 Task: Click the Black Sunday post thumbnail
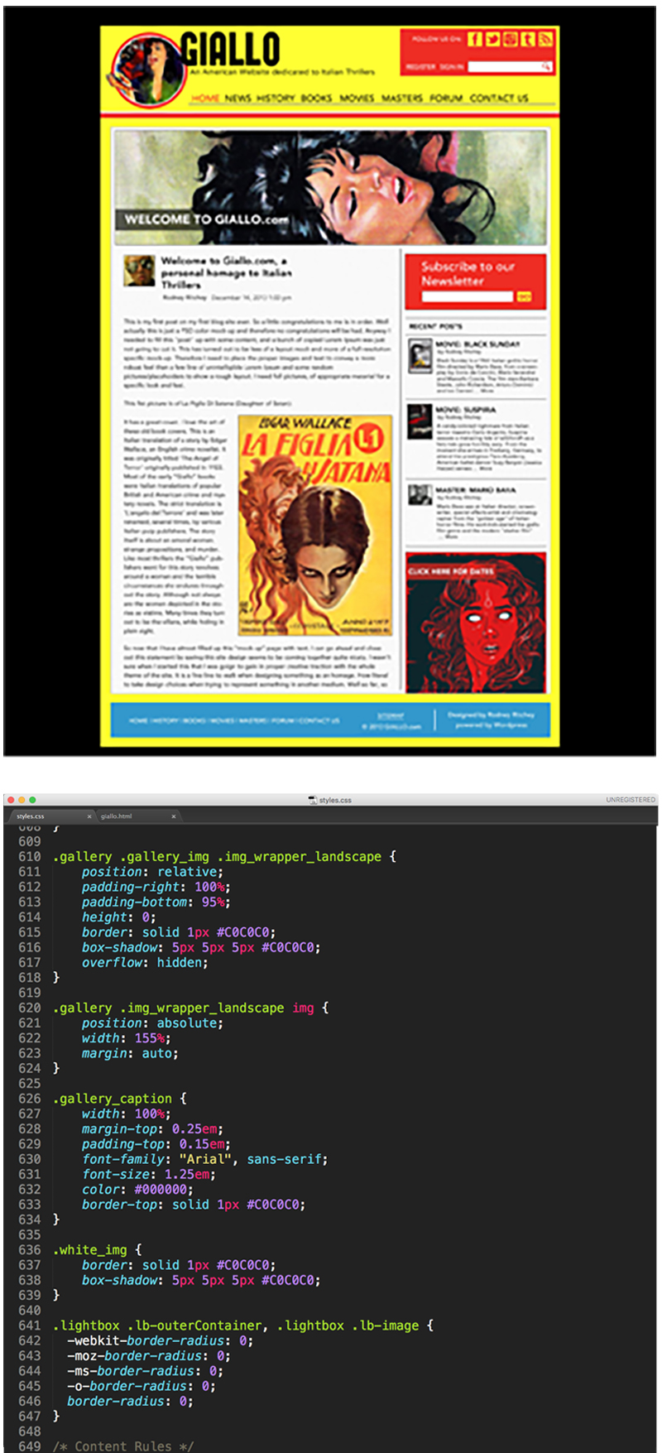(420, 356)
